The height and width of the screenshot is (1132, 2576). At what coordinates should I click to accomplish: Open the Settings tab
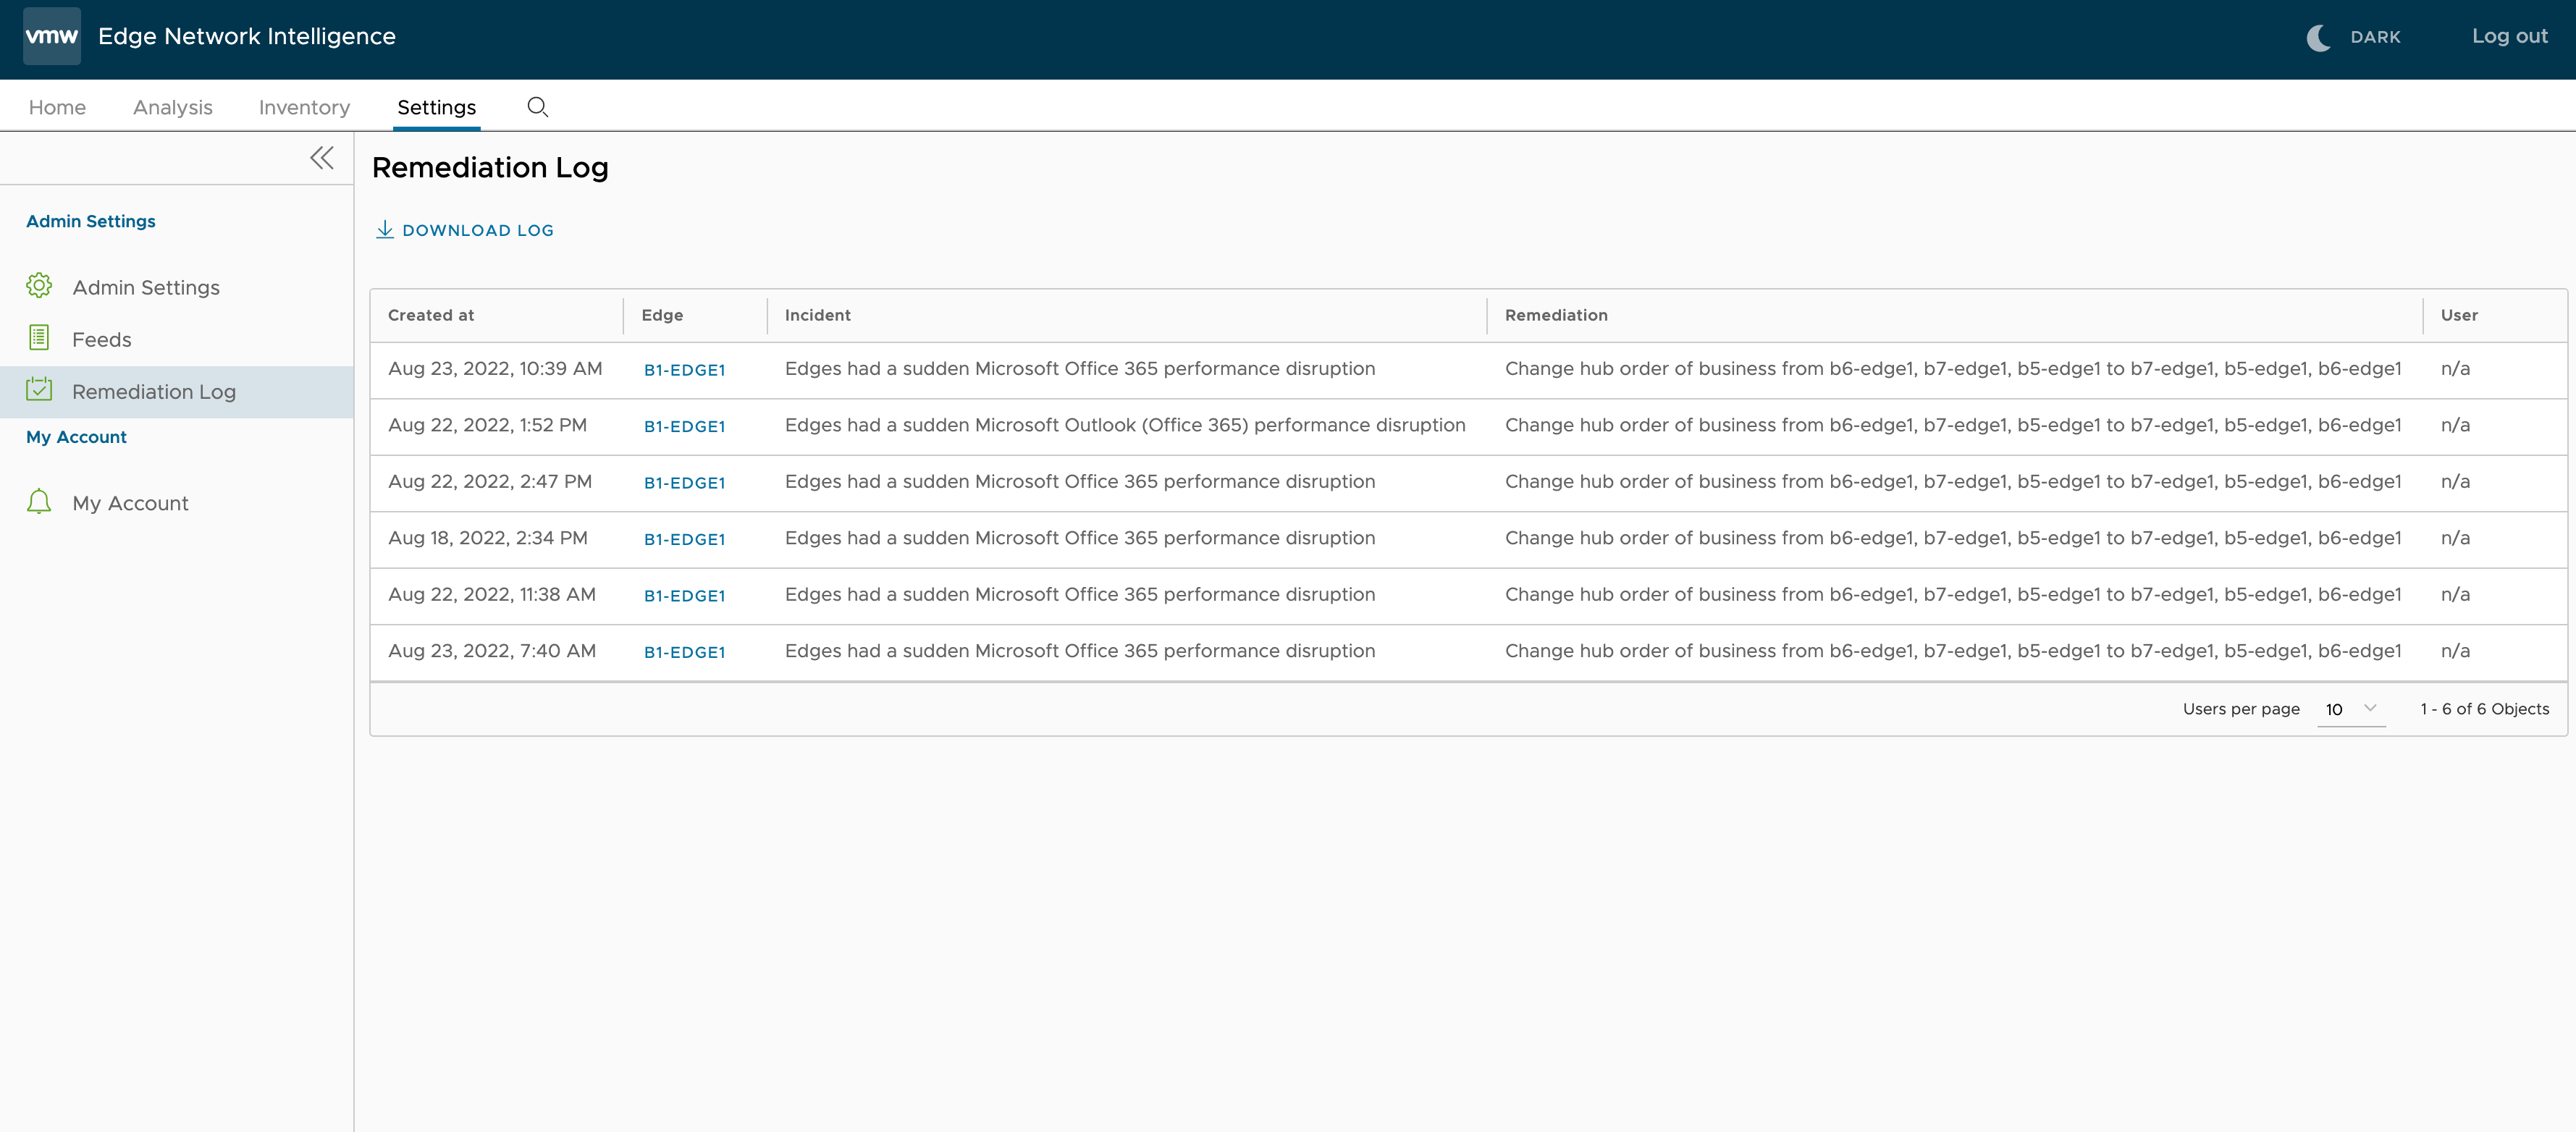(x=435, y=107)
